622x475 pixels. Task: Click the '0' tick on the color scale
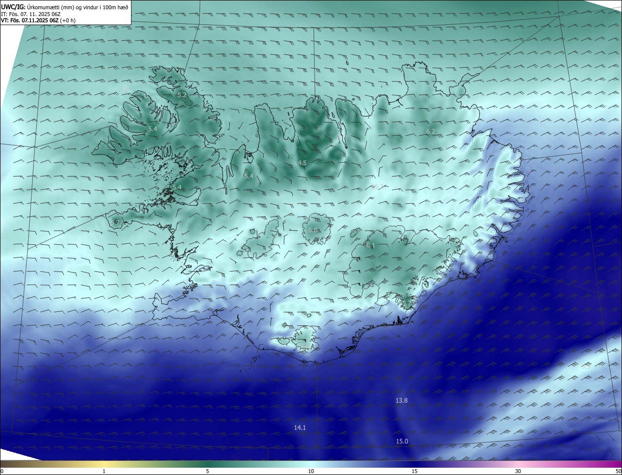coord(2,471)
